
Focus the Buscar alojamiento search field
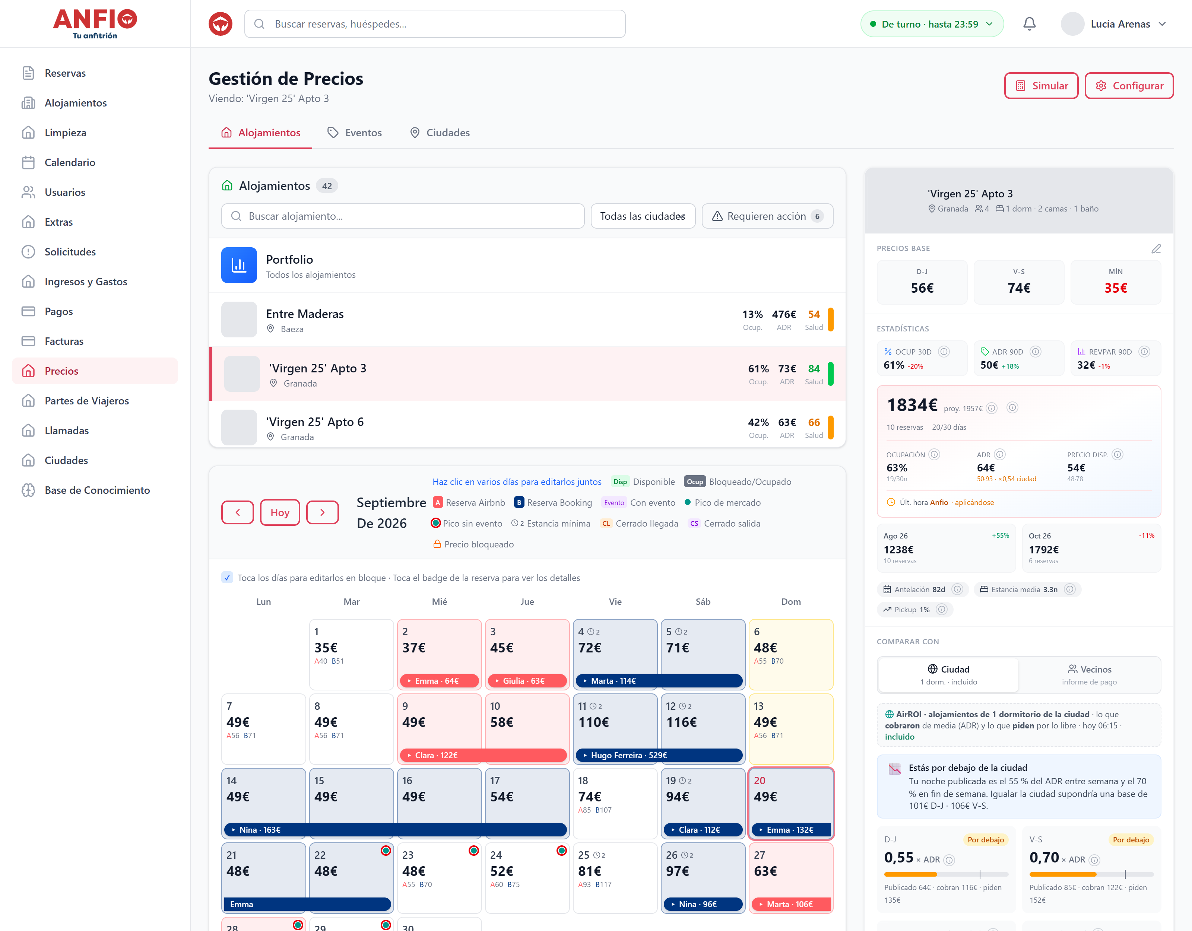[x=403, y=216]
